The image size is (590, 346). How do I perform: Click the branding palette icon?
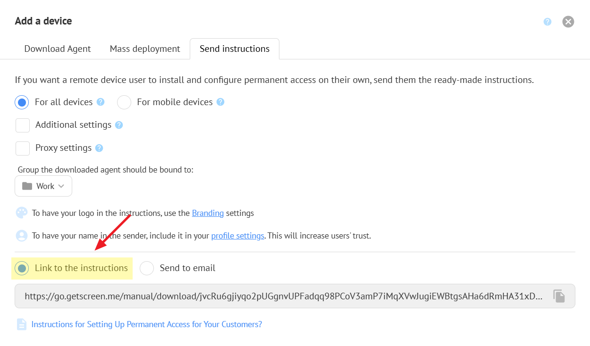coord(22,213)
